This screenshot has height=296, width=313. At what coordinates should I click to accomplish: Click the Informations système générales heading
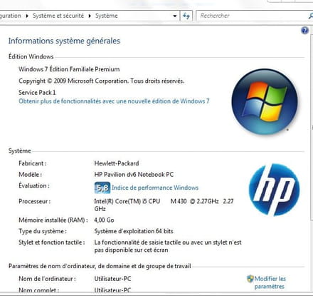click(x=64, y=41)
